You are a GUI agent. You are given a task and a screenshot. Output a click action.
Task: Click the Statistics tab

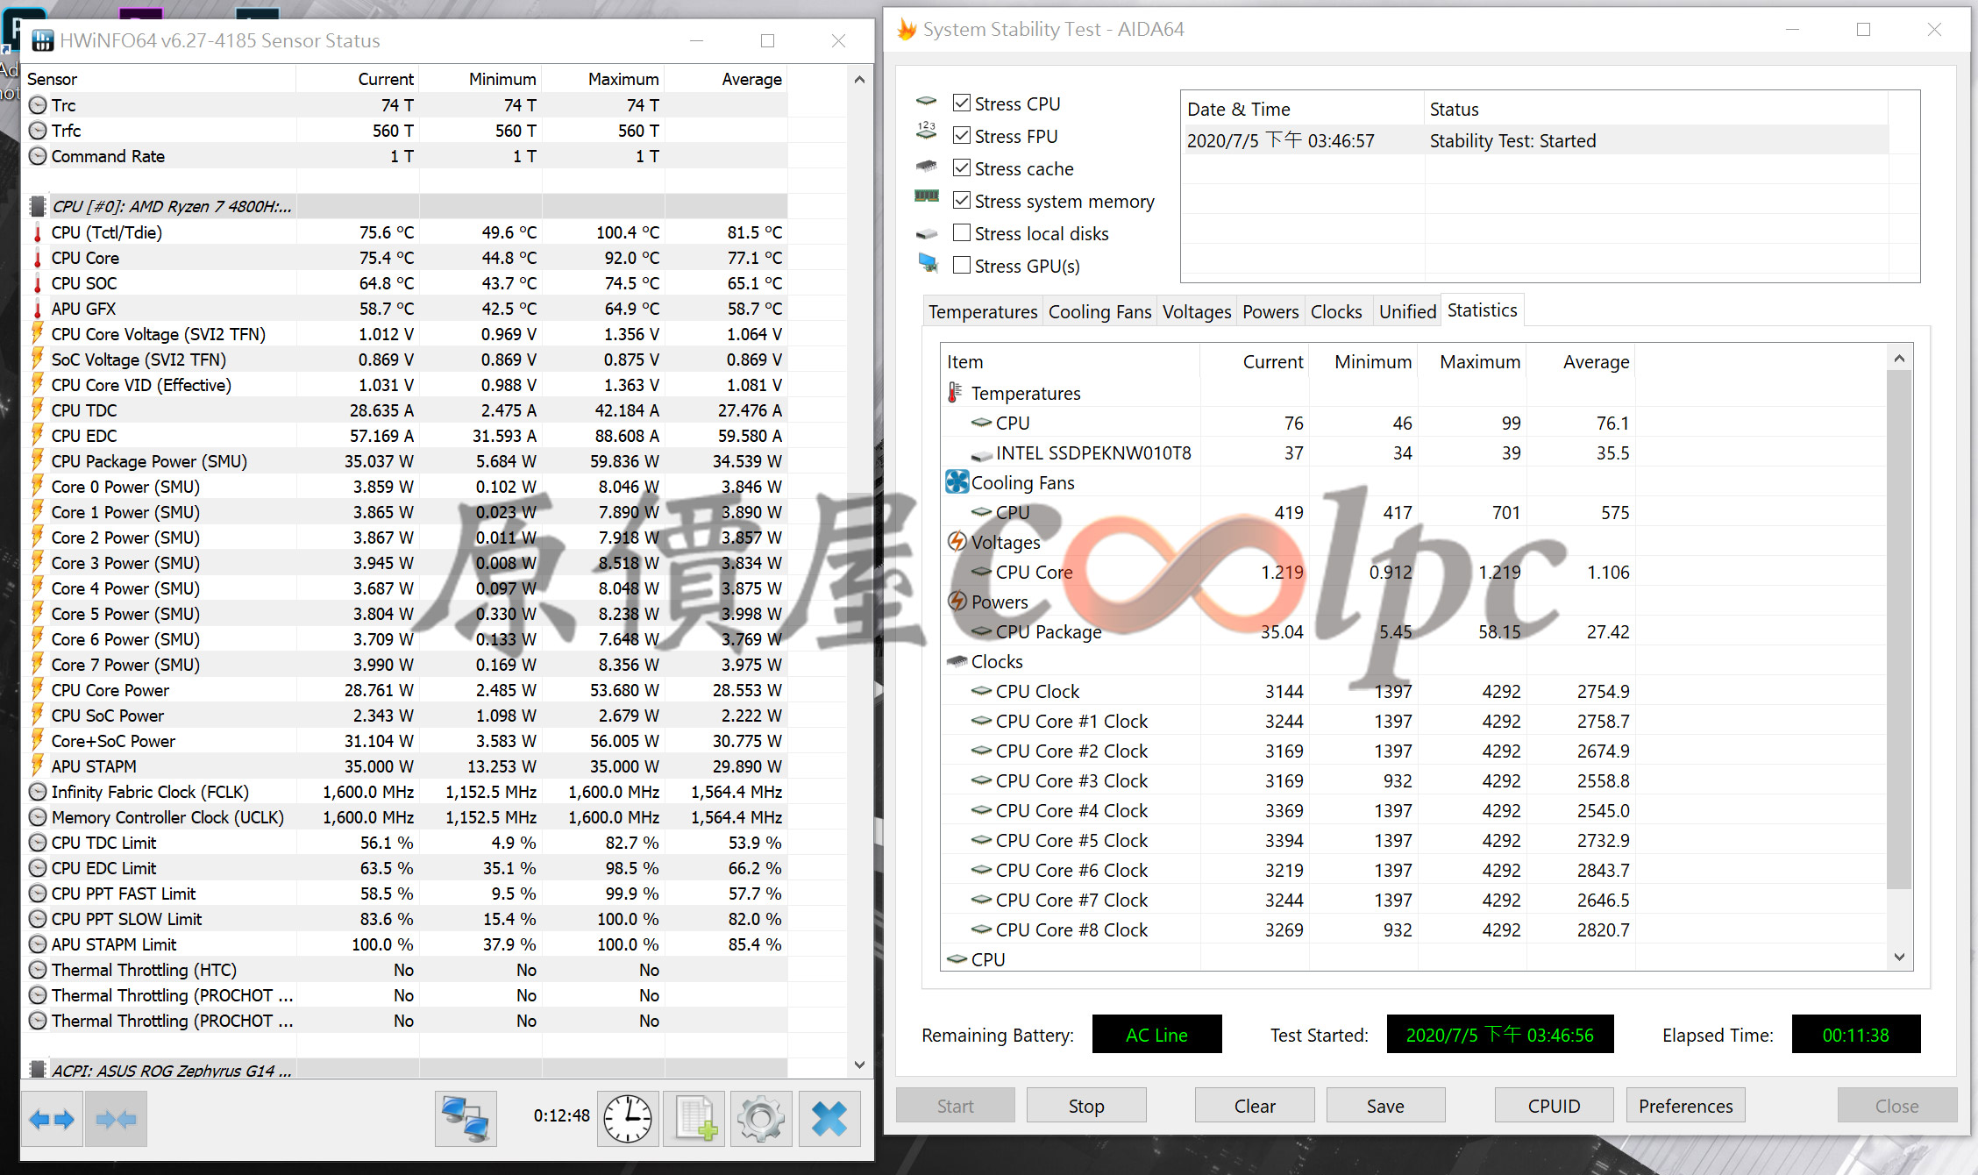(x=1482, y=310)
